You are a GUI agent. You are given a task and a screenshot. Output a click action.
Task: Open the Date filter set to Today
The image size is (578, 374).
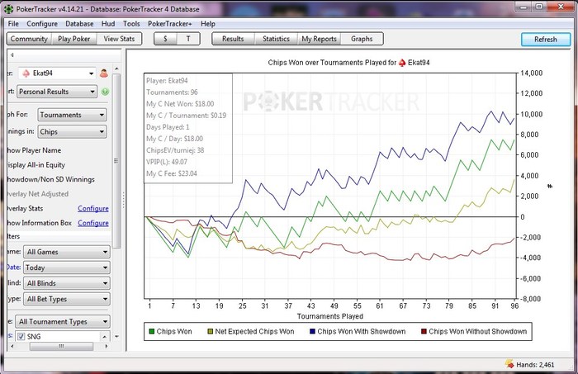67,267
